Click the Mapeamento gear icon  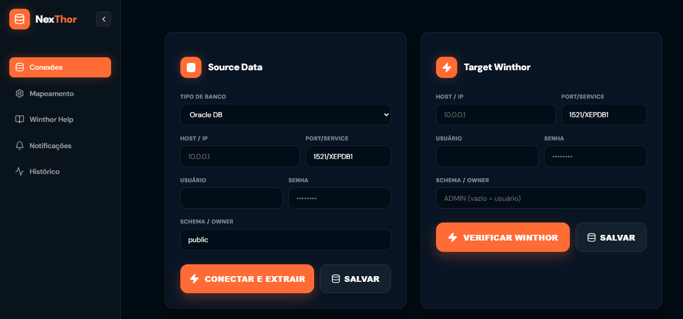(20, 93)
